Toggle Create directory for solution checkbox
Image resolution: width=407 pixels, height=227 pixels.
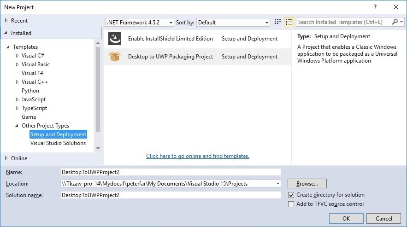[x=291, y=195]
